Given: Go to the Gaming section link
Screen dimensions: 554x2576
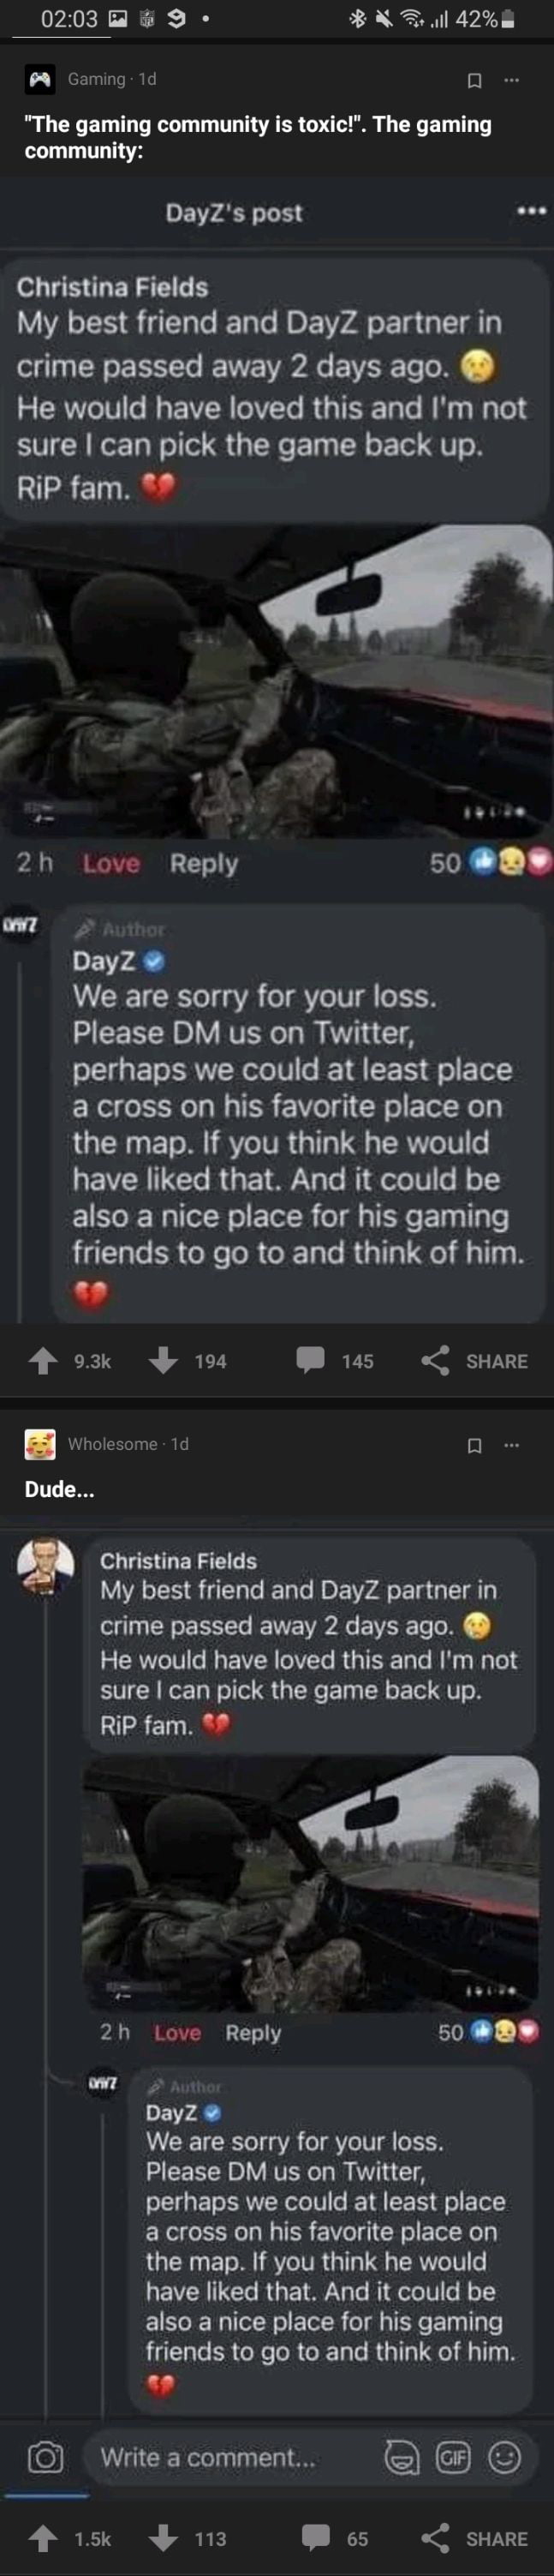Looking at the screenshot, I should click(96, 79).
